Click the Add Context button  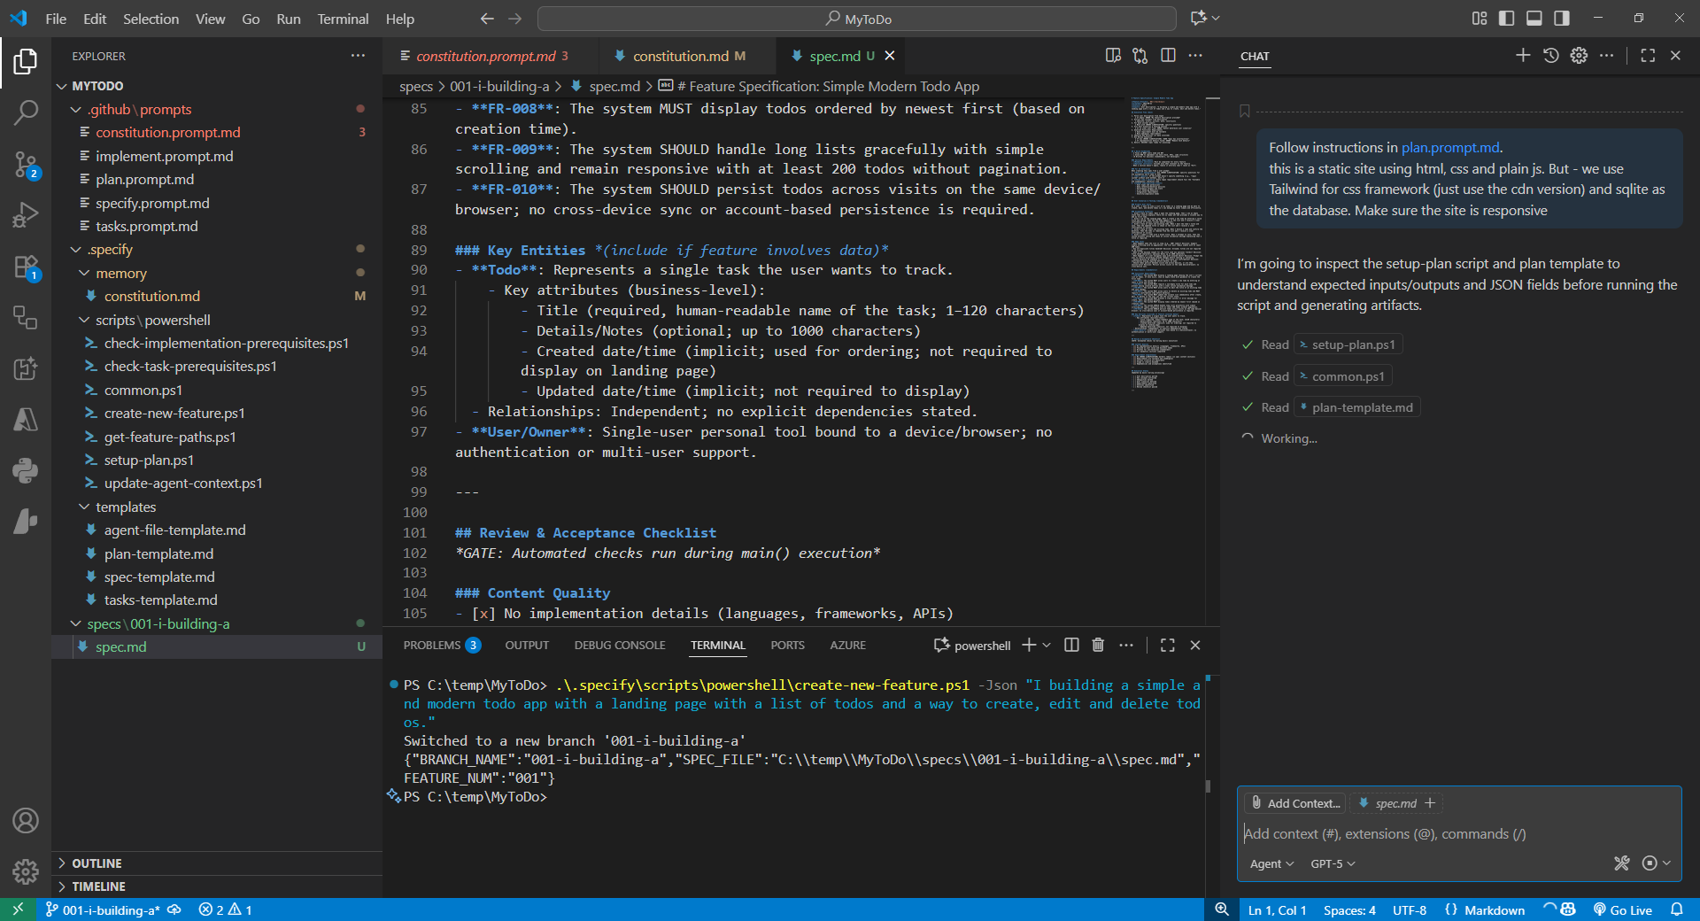(x=1294, y=803)
